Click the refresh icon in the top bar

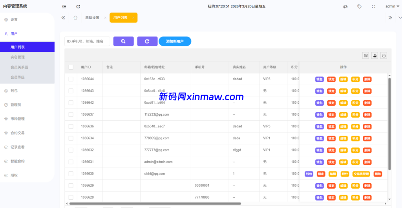pyautogui.click(x=79, y=7)
